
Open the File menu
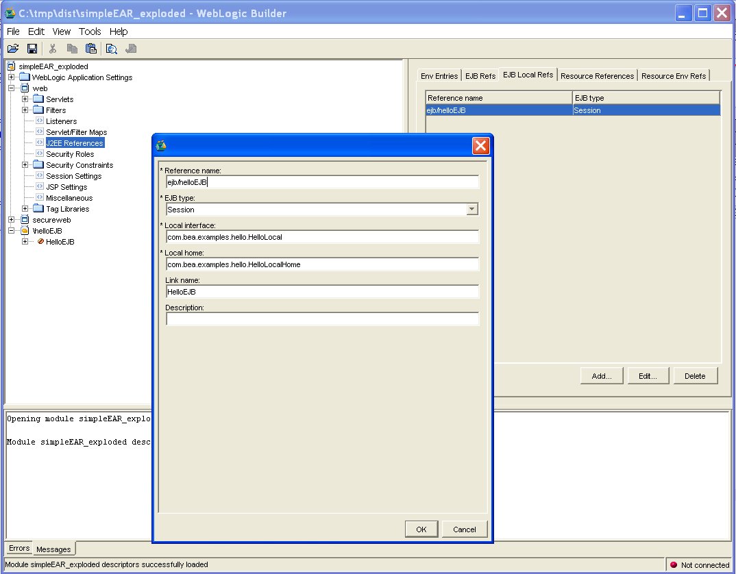pos(13,32)
